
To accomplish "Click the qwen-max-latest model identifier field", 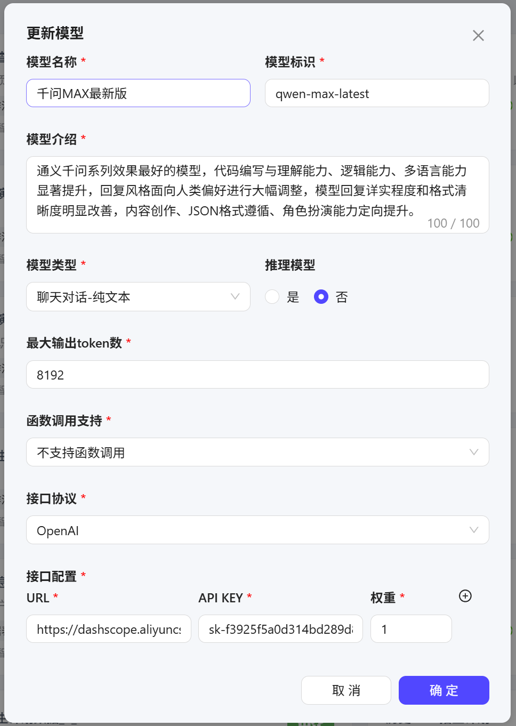I will click(376, 93).
